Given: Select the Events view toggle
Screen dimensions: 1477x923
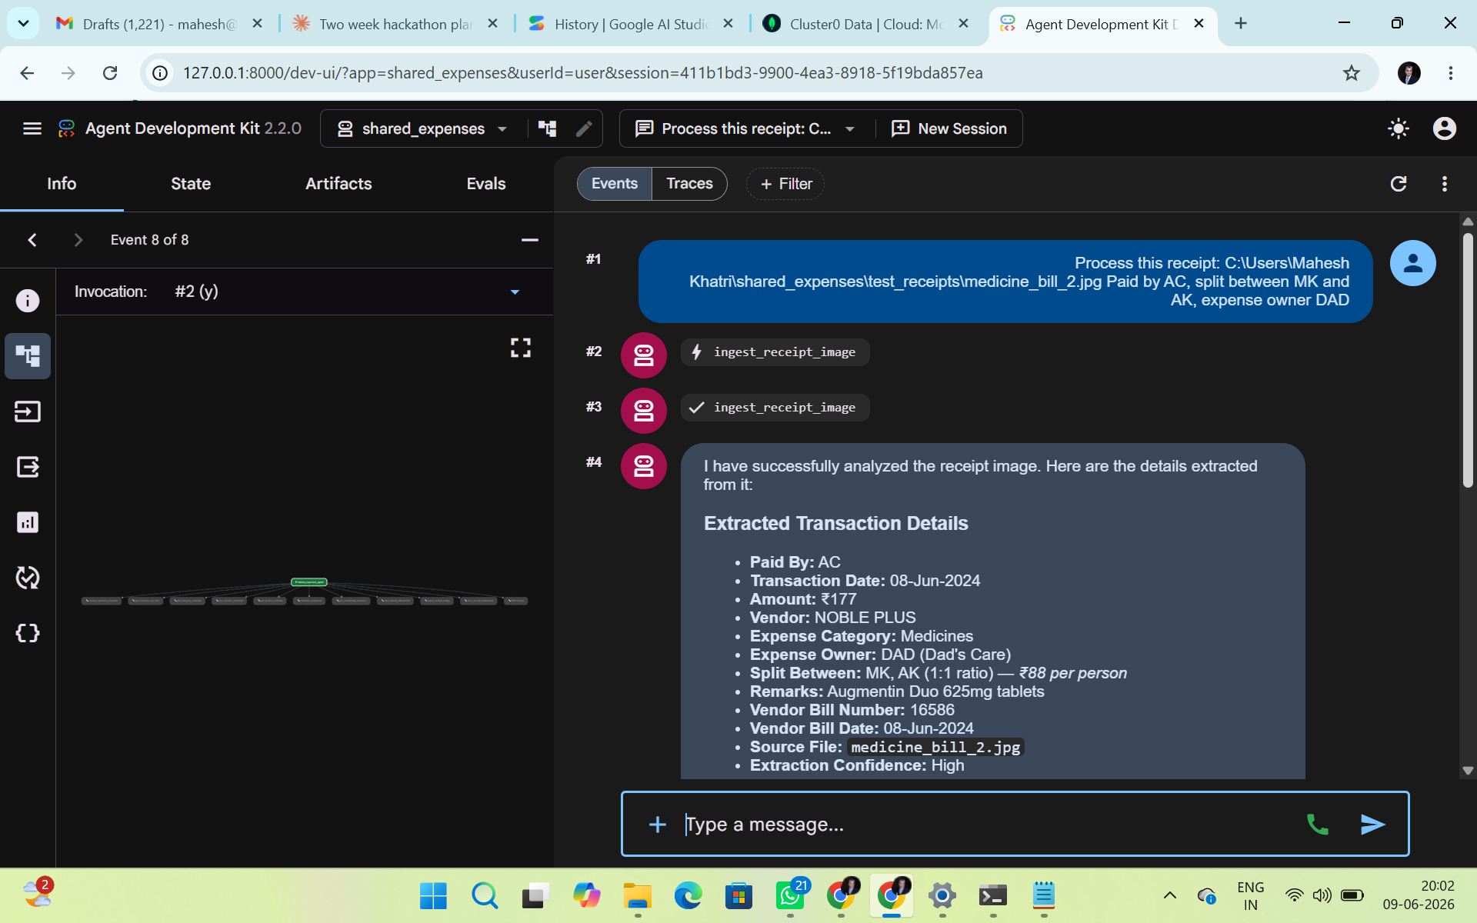Looking at the screenshot, I should (x=615, y=184).
